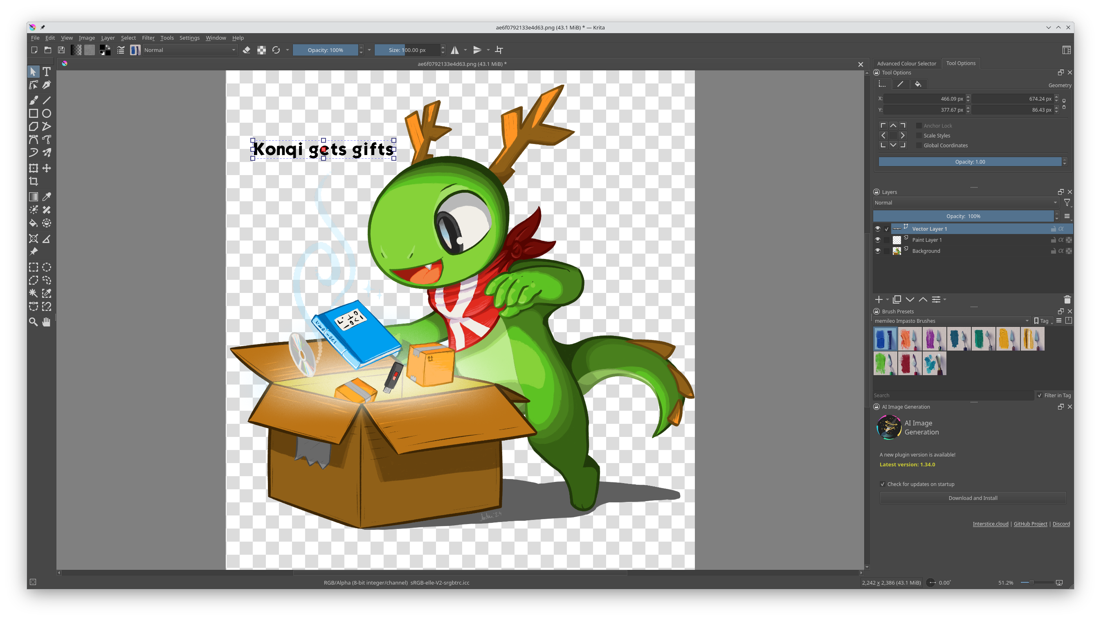Open a new document with the toolbar icon

point(34,50)
